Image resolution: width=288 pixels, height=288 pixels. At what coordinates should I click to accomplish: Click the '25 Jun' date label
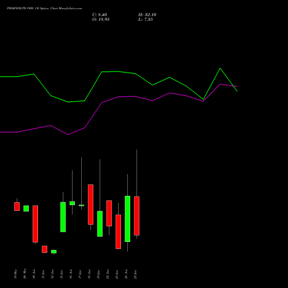tap(135, 274)
